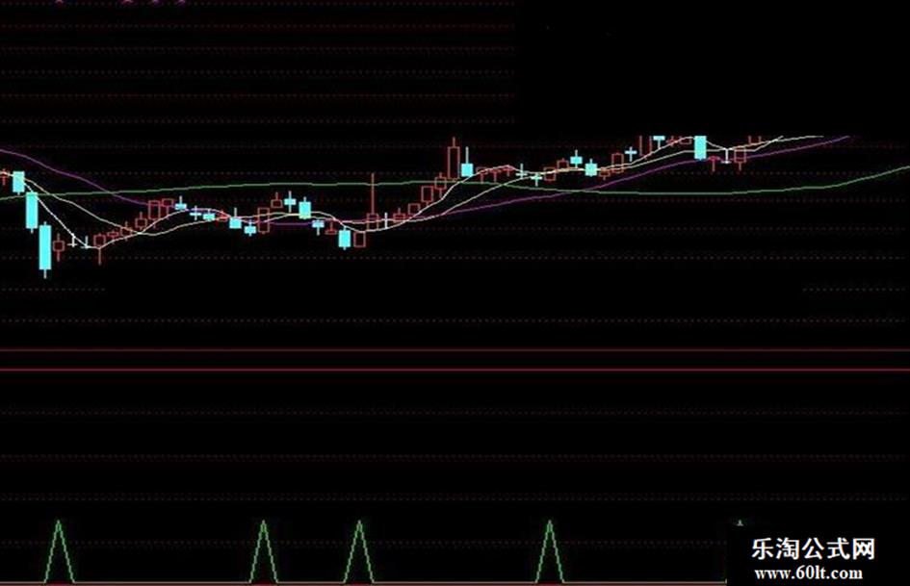Click the long cyan candlestick at the chart's lowest low
This screenshot has width=910, height=586.
(x=45, y=249)
